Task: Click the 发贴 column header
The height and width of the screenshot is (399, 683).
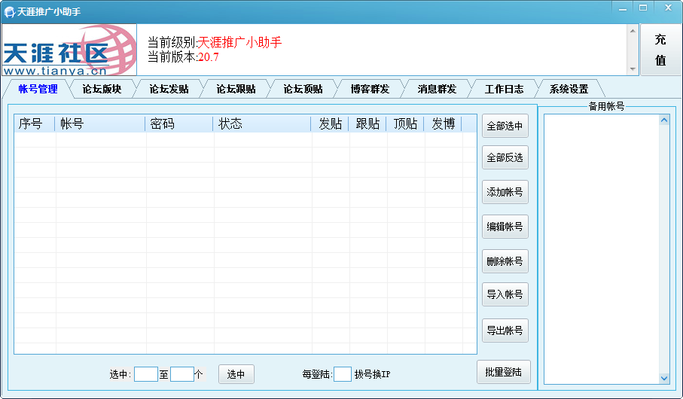Action: (330, 123)
